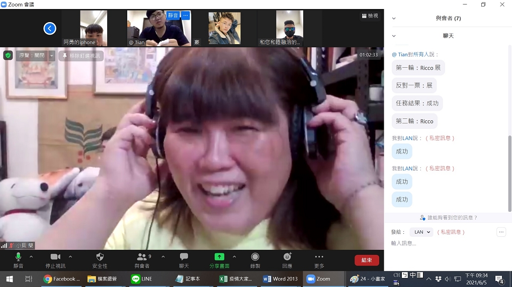
Task: Click the chat panel scrollbar
Action: (509, 173)
